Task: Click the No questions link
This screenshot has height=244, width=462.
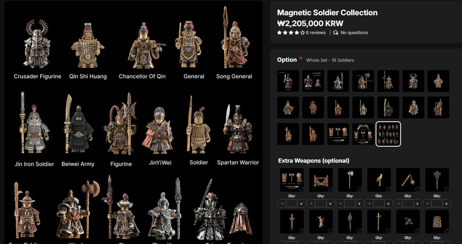Action: 354,33
